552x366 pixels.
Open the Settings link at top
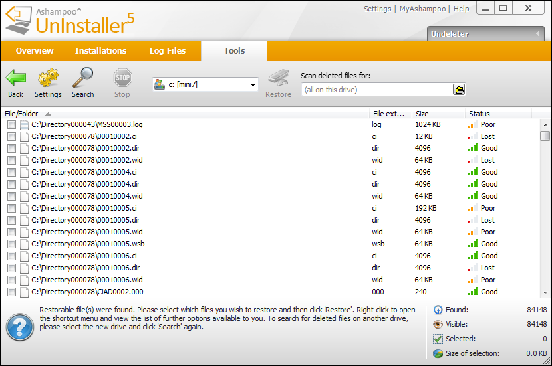tap(377, 9)
